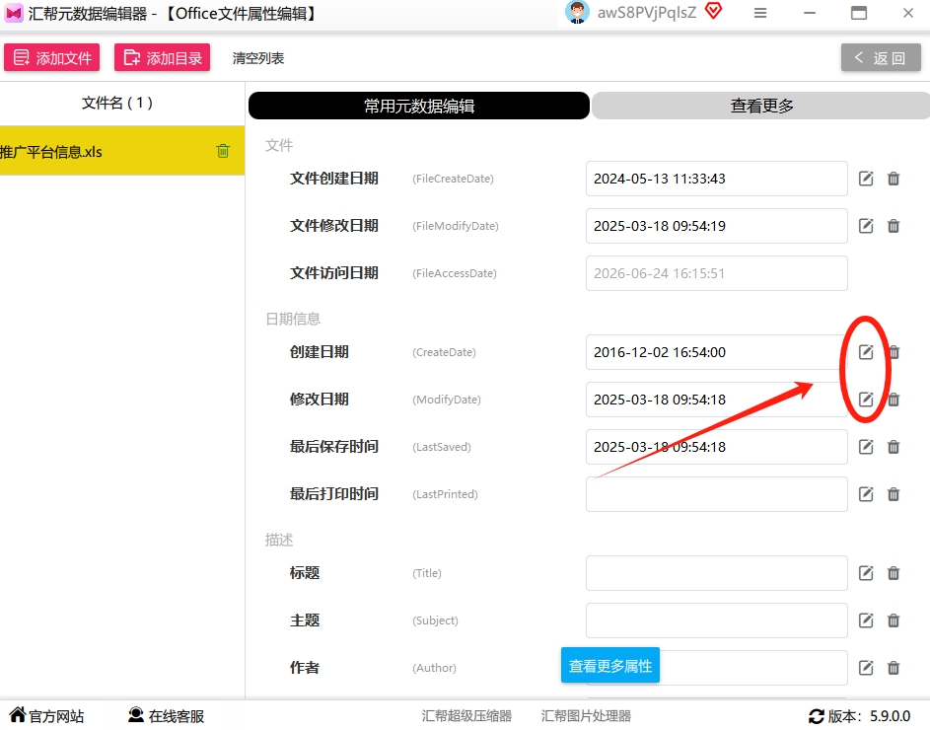This screenshot has width=930, height=730.
Task: Open the 官方网站 link
Action: 47,716
